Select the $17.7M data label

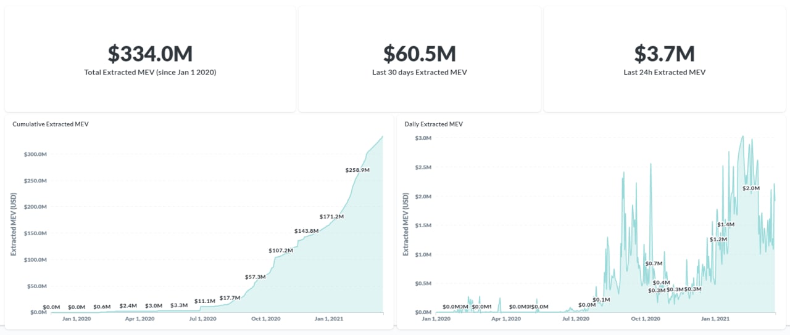click(x=230, y=298)
